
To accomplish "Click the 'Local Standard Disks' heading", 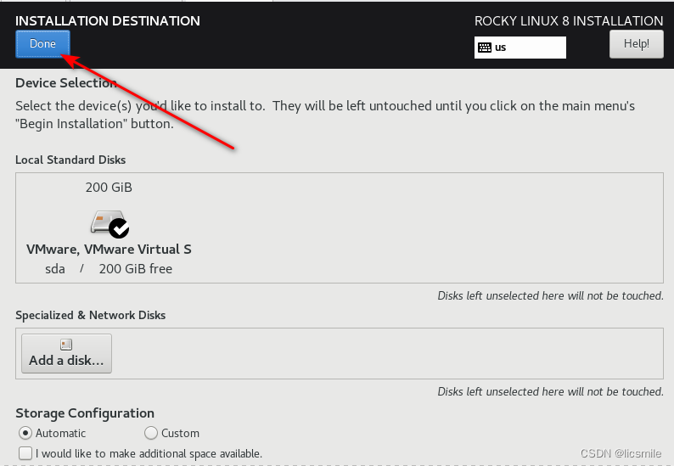I will point(70,160).
